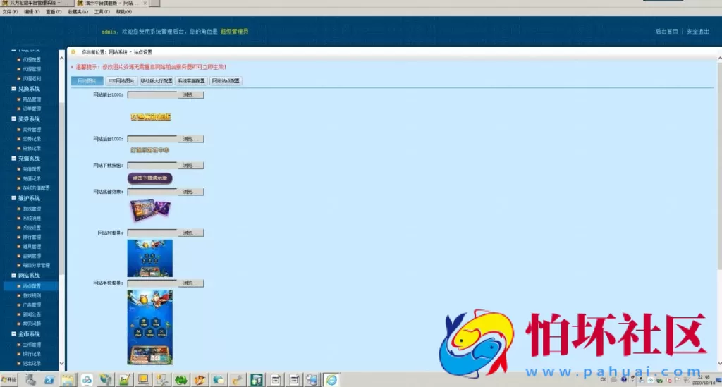Open 游戏管理 in the sidebar
The width and height of the screenshot is (722, 387).
click(32, 209)
